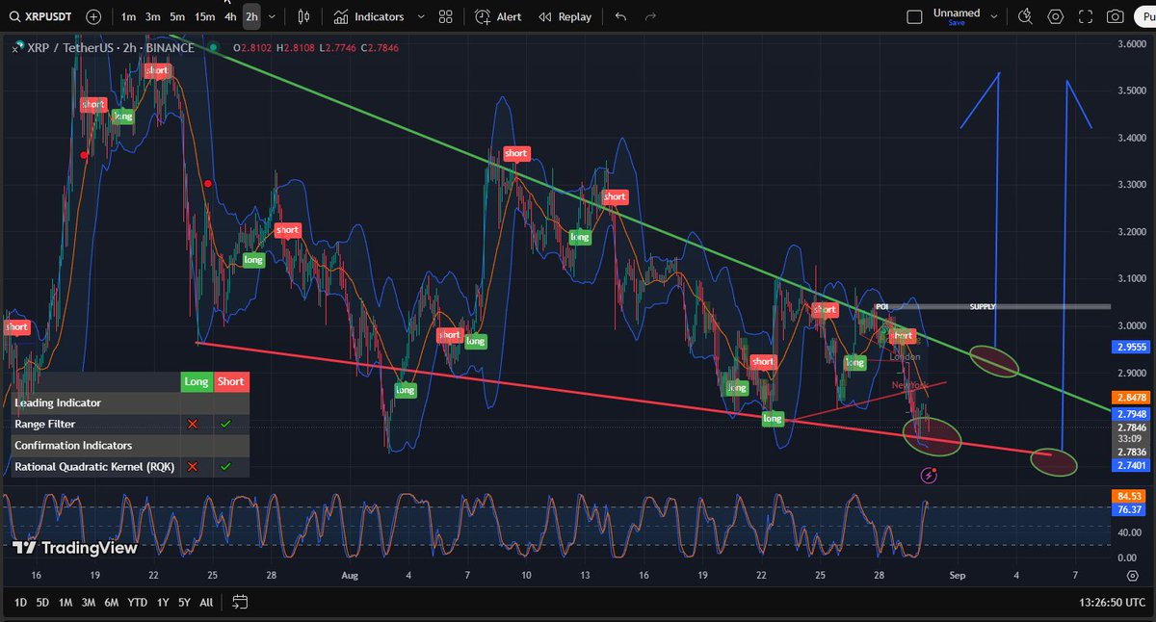Undo the last chart action

[x=620, y=16]
